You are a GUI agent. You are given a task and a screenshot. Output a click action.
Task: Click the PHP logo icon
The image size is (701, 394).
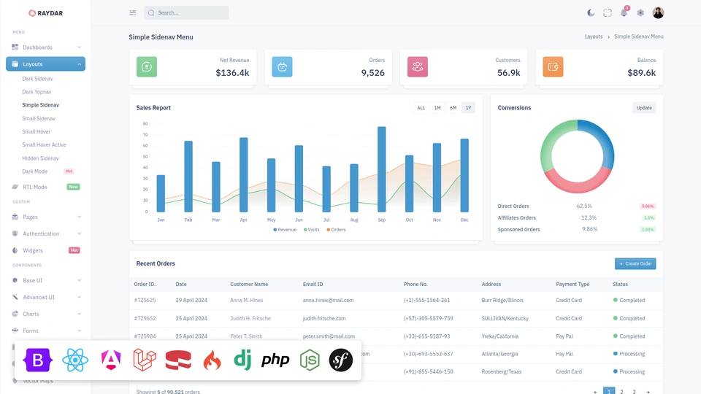pyautogui.click(x=275, y=360)
